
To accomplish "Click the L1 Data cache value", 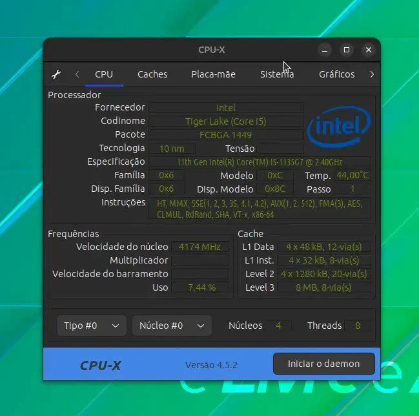I will 324,247.
